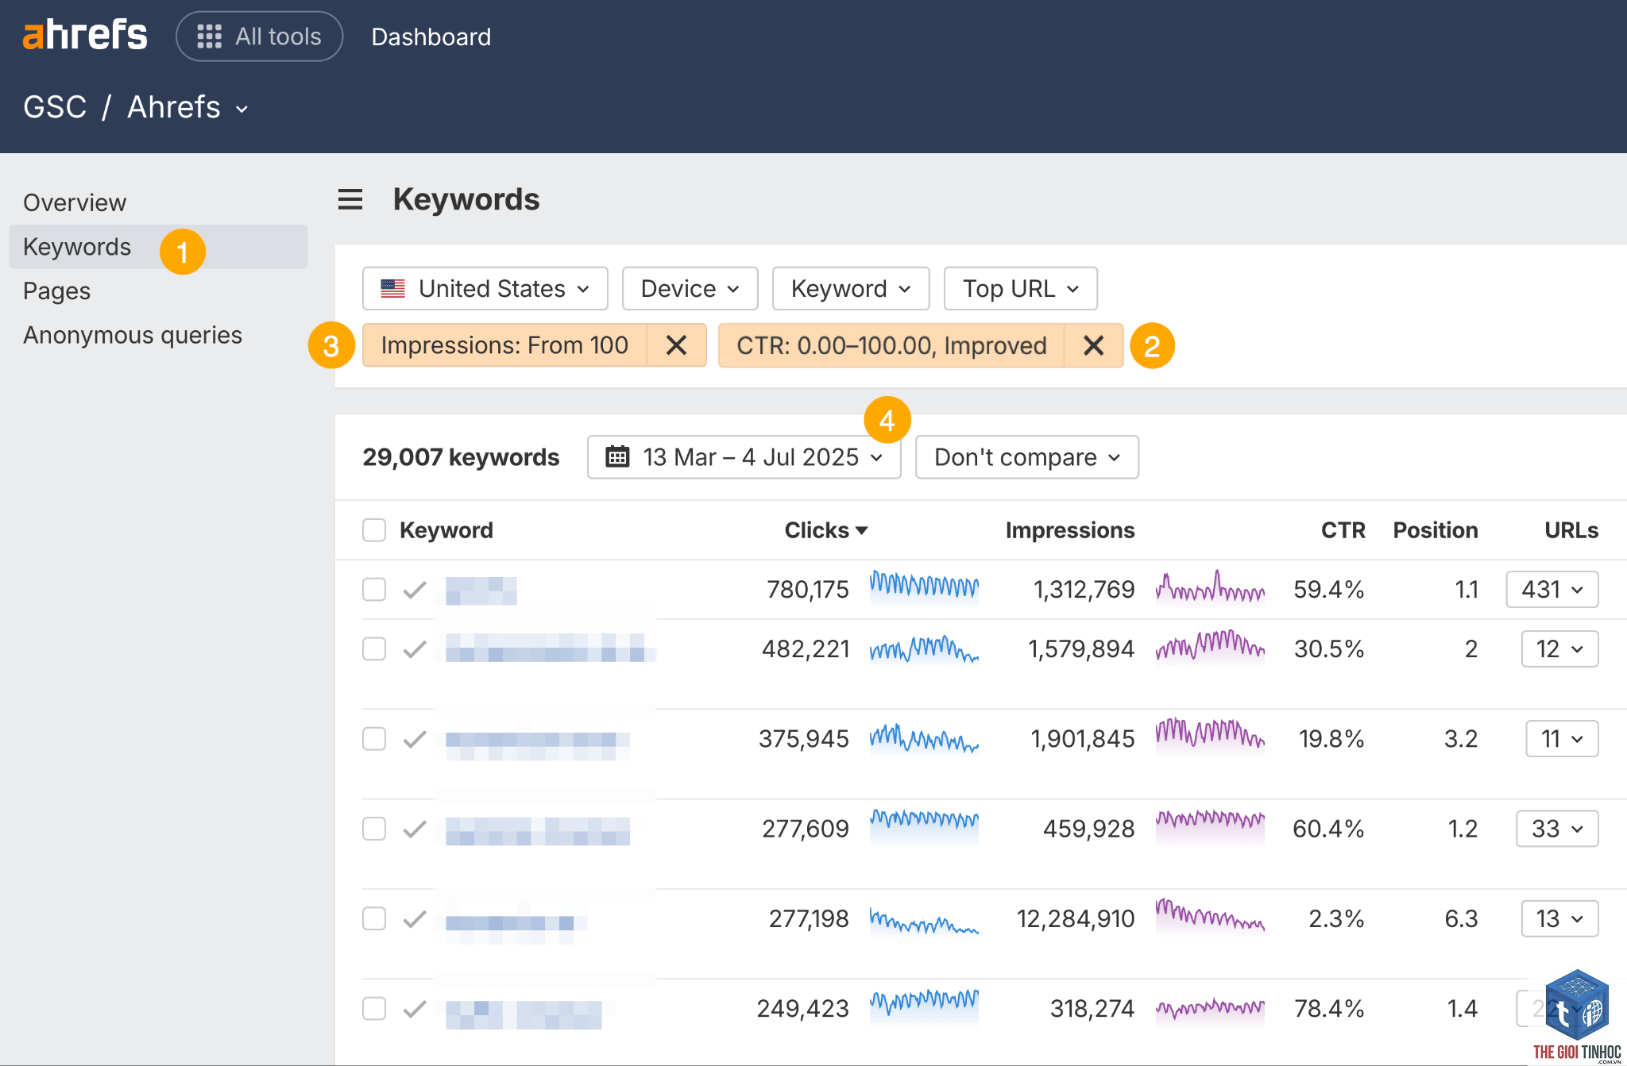The height and width of the screenshot is (1066, 1627).
Task: Open the Don't compare dropdown
Action: (x=1026, y=457)
